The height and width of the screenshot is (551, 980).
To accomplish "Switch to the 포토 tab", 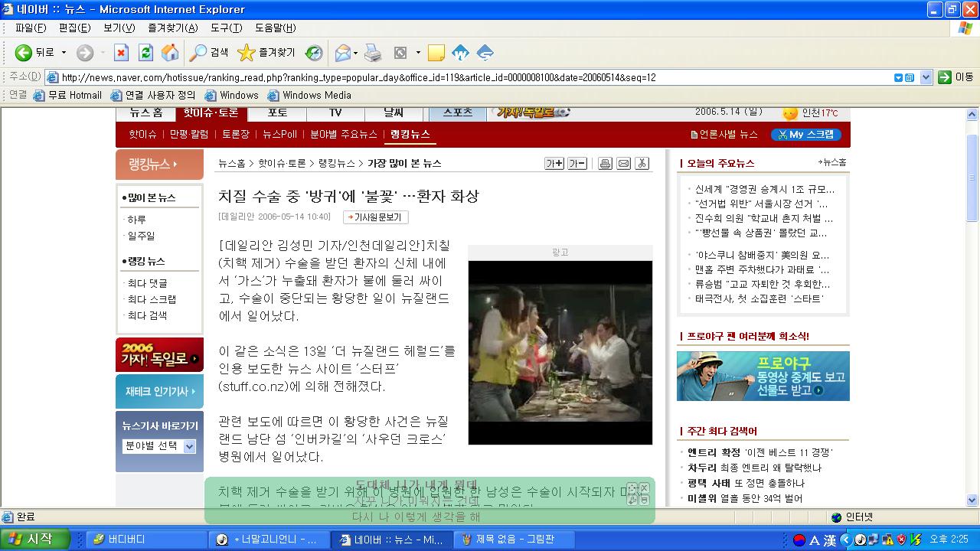I will click(x=277, y=112).
